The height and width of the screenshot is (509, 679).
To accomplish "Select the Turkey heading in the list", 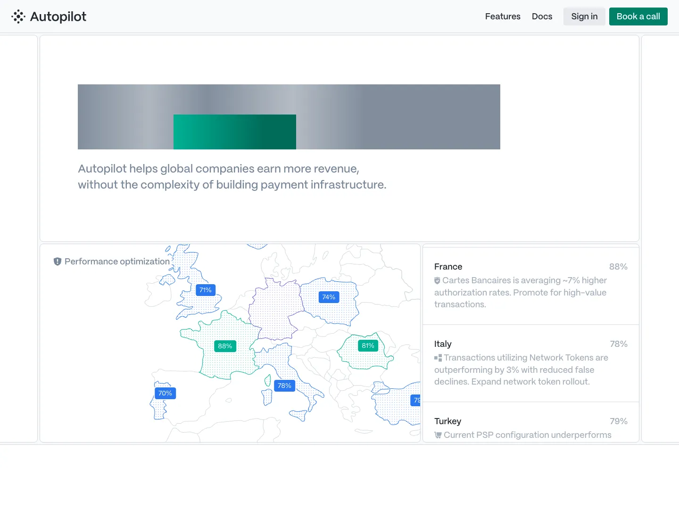I will point(447,421).
